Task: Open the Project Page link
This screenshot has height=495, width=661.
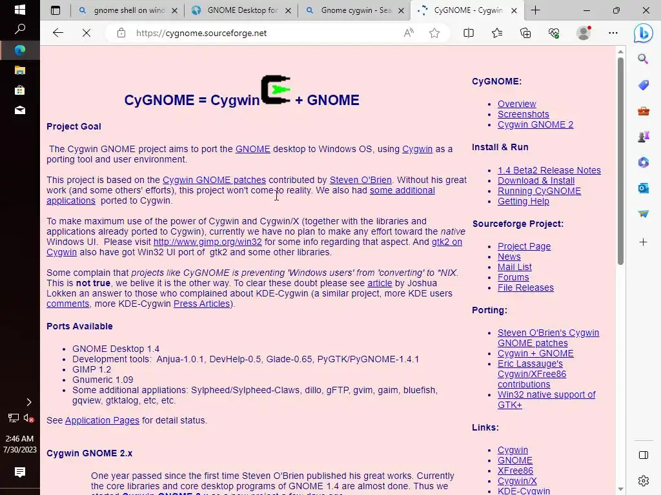Action: 524,246
